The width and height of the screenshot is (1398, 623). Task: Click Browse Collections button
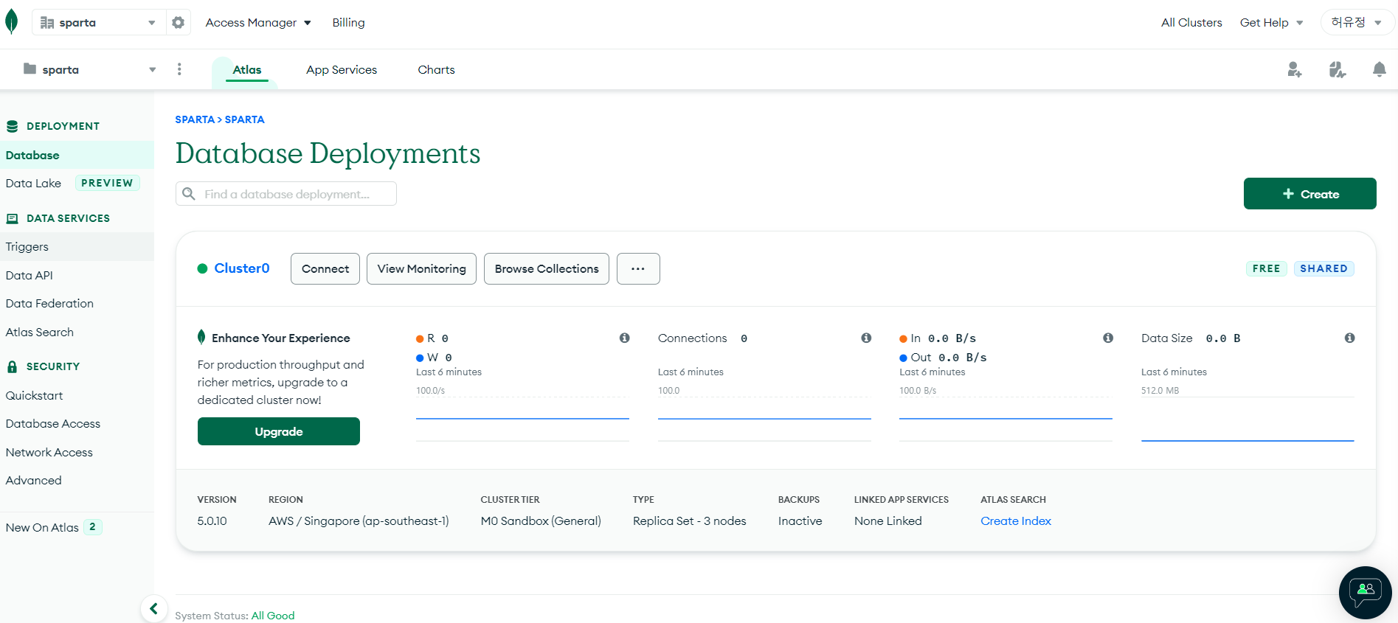tap(547, 268)
